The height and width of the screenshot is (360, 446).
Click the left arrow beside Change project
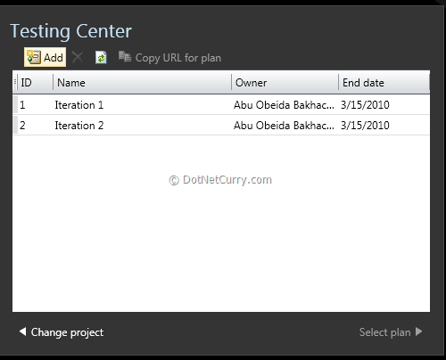(x=22, y=331)
